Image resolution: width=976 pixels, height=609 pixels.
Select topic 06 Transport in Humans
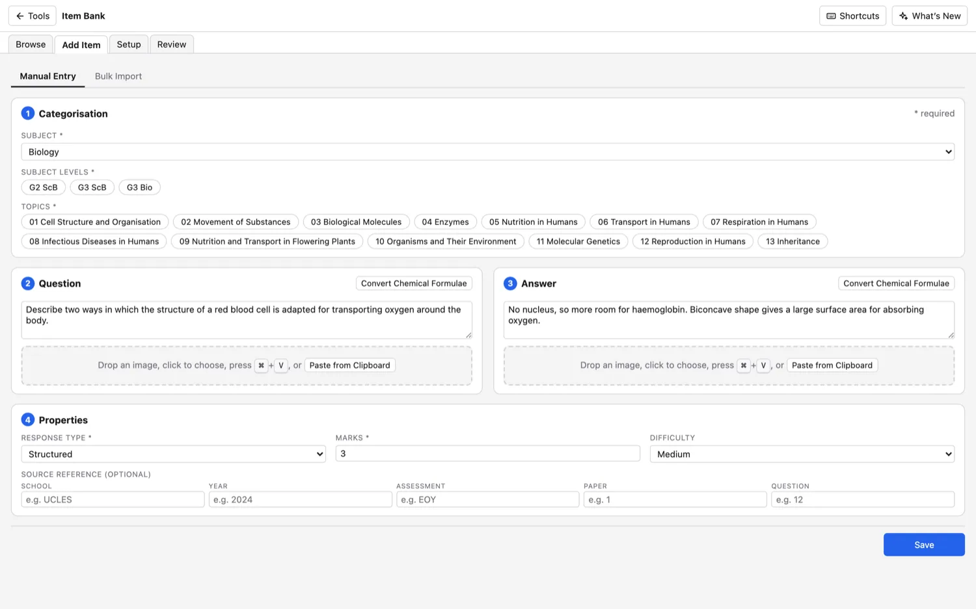pos(644,222)
